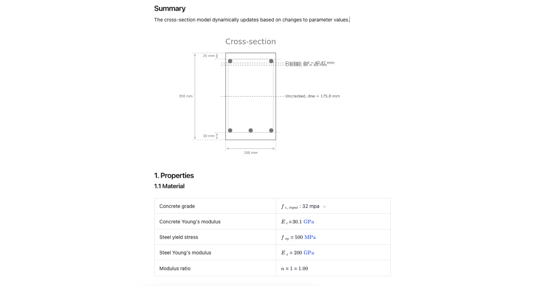Click the bottom-middle rebar dot
Screen dimensions: 546x286
coord(250,130)
